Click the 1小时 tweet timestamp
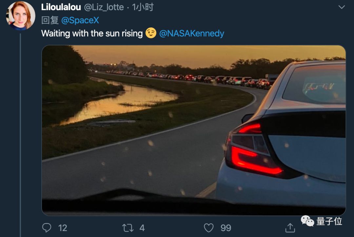This screenshot has width=354, height=237. (x=143, y=7)
